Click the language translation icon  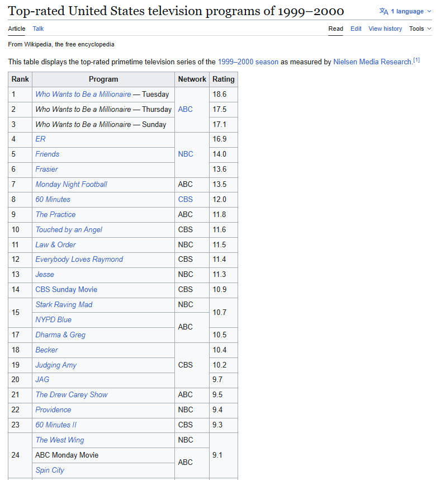pyautogui.click(x=383, y=11)
